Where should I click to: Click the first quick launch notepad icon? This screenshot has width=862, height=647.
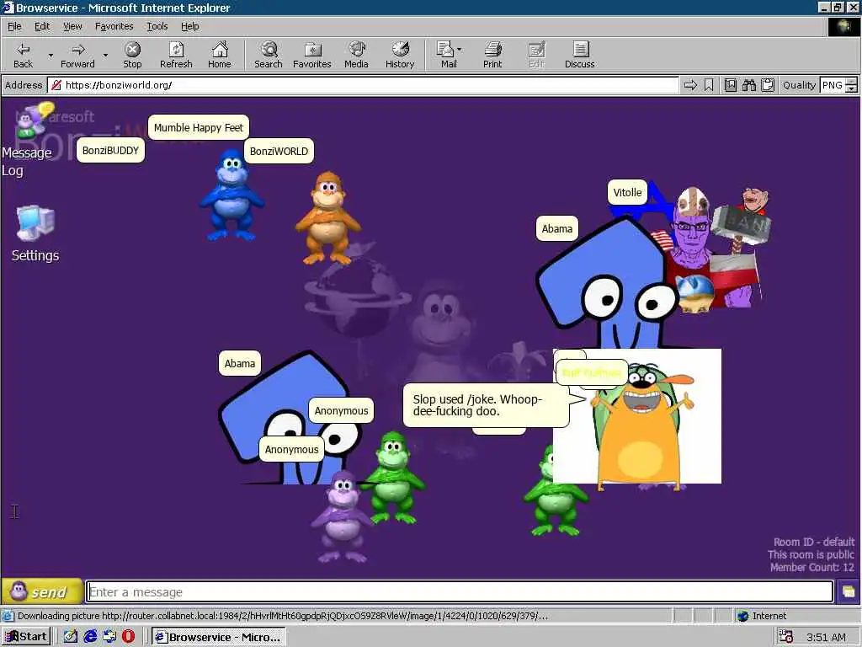coord(71,637)
